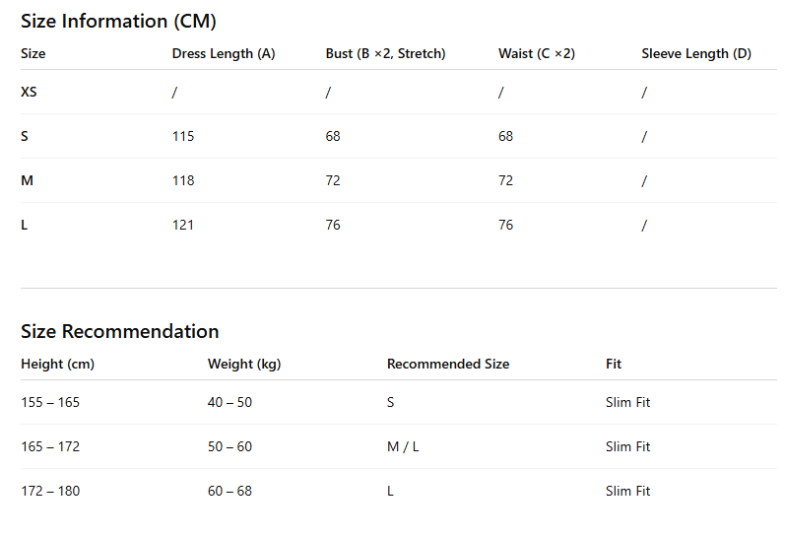Select the Size Recommendation heading
The width and height of the screenshot is (785, 537).
coord(120,332)
